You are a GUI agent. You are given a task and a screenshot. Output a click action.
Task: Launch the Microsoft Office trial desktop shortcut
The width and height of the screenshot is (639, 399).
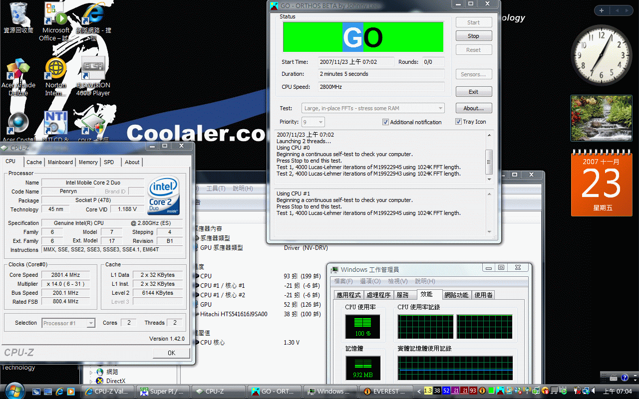click(55, 21)
